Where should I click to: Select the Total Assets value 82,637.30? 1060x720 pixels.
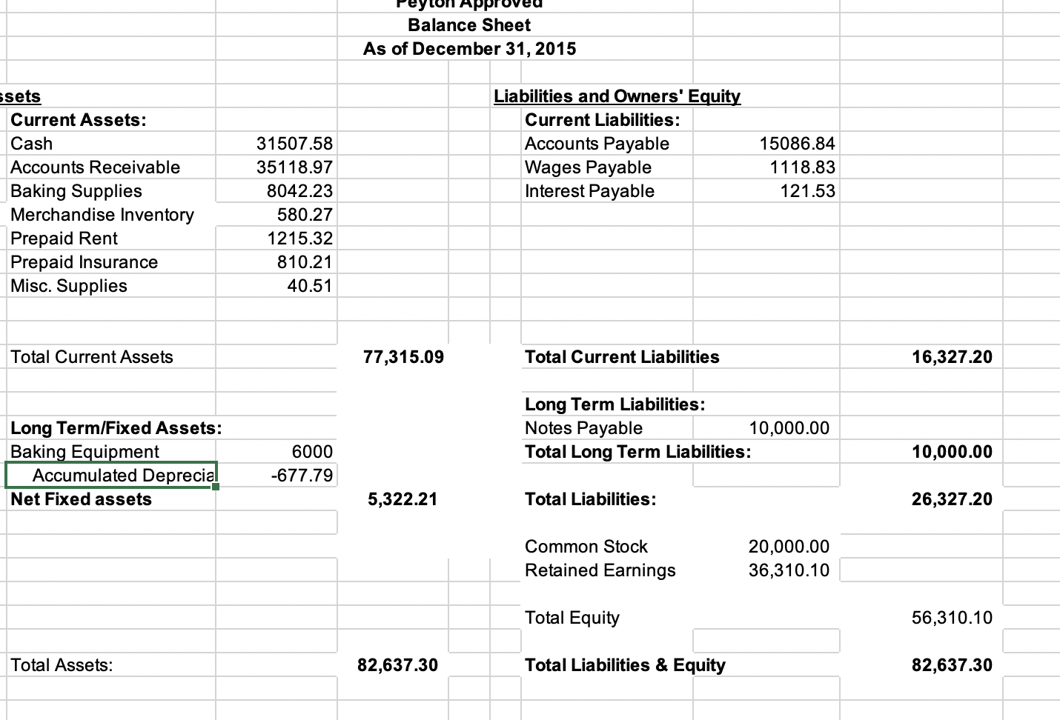coord(398,665)
